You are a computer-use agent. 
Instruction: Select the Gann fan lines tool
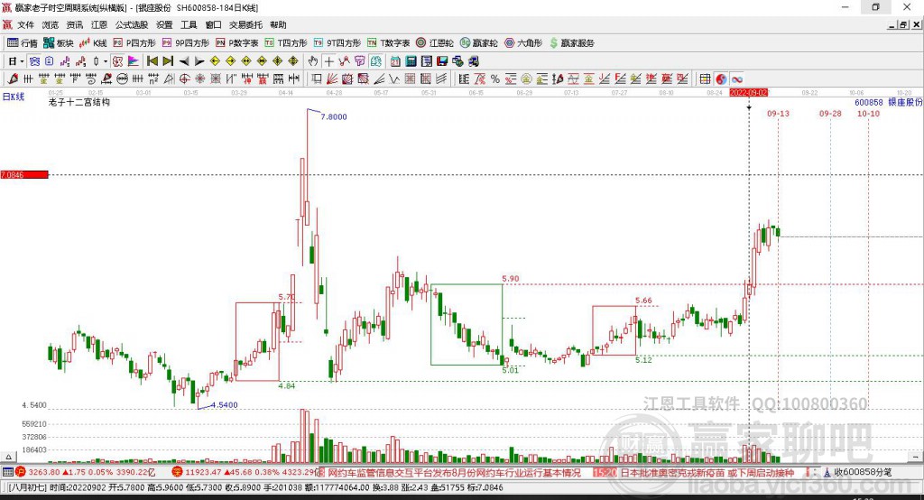332,79
